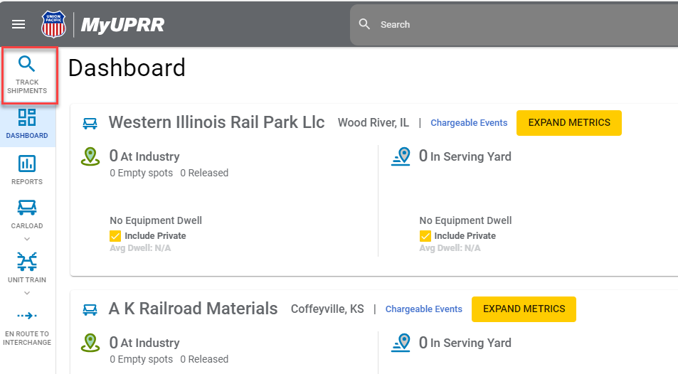The height and width of the screenshot is (374, 678).
Task: Open the Carload sidebar section
Action: click(x=27, y=215)
